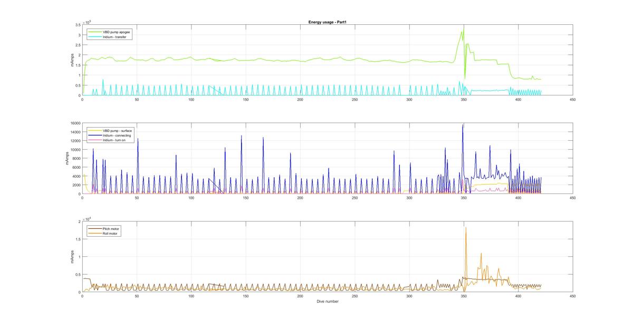Viewport: 633px width, 328px height.
Task: Click the "Dive number" x-axis label
Action: point(328,302)
